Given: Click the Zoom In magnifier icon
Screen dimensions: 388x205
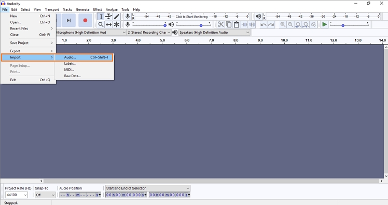Looking at the screenshot, I should click(x=283, y=24).
